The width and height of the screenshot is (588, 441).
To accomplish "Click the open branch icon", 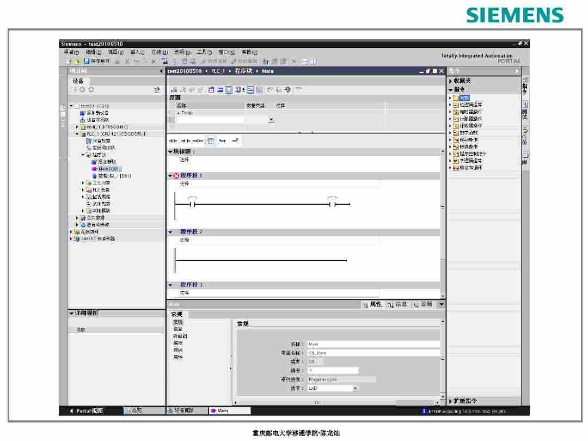I will pyautogui.click(x=223, y=140).
